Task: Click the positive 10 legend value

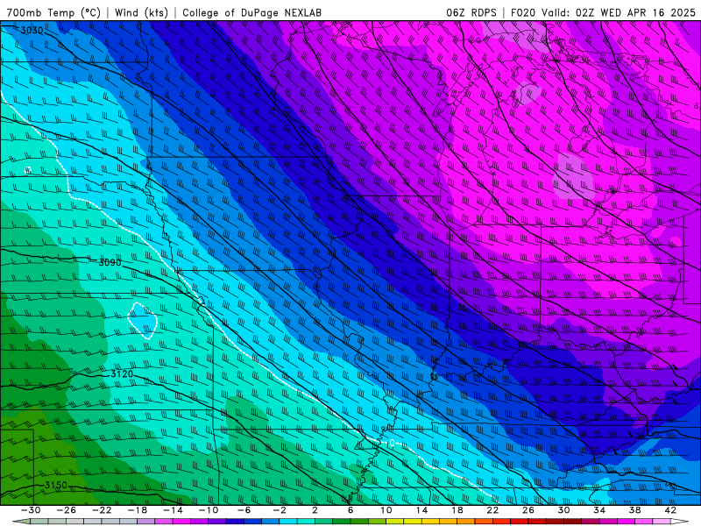Action: (x=386, y=510)
